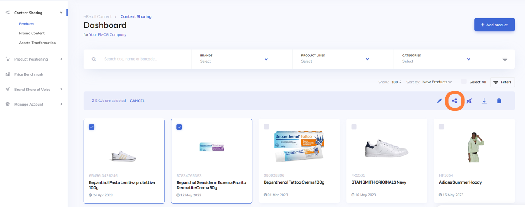Screen dimensions: 525x207
Task: Click the Bepanthol Pasta Lenitiva protettiva title
Action: click(122, 185)
